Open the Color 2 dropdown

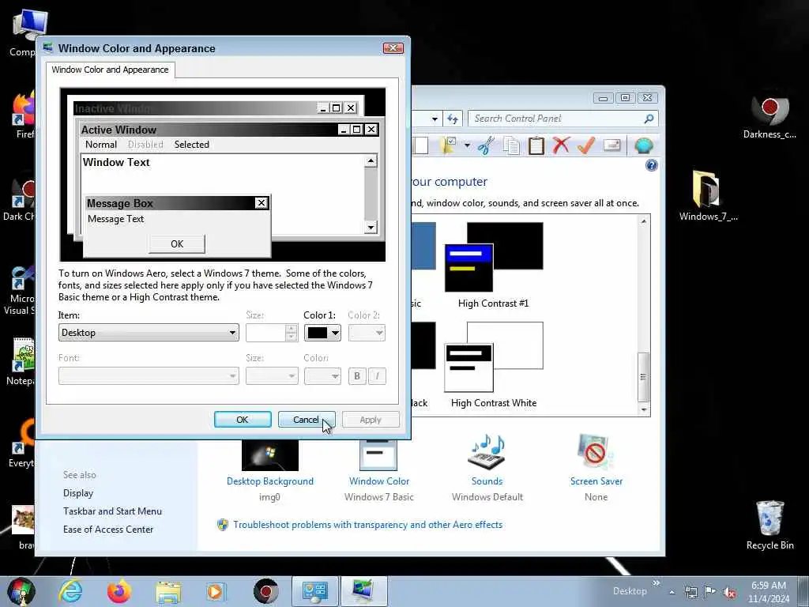(x=367, y=333)
